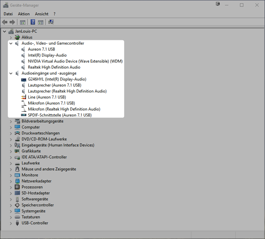Click the forward arrow in the toolbar

(x=12, y=22)
